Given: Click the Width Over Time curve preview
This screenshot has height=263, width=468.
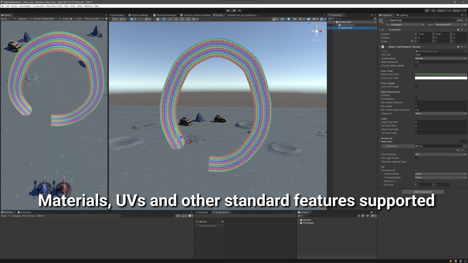Looking at the screenshot, I should pyautogui.click(x=441, y=74).
